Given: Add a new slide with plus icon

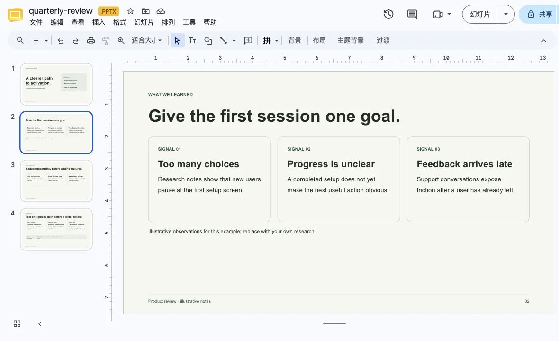Looking at the screenshot, I should (x=36, y=40).
